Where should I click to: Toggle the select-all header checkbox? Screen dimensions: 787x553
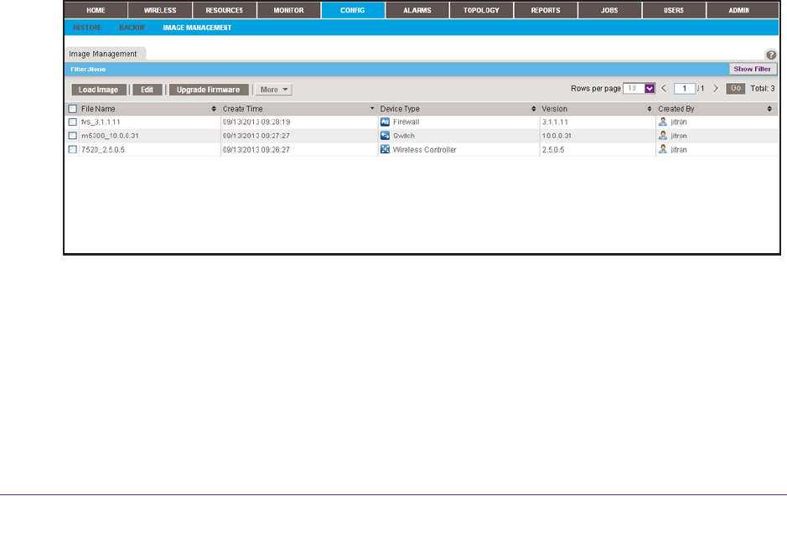pyautogui.click(x=73, y=109)
